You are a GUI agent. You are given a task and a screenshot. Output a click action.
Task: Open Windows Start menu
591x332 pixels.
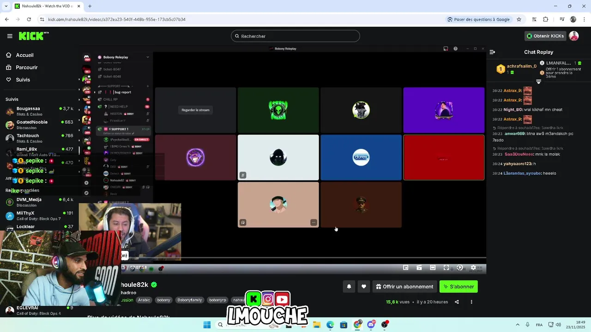[x=207, y=325]
